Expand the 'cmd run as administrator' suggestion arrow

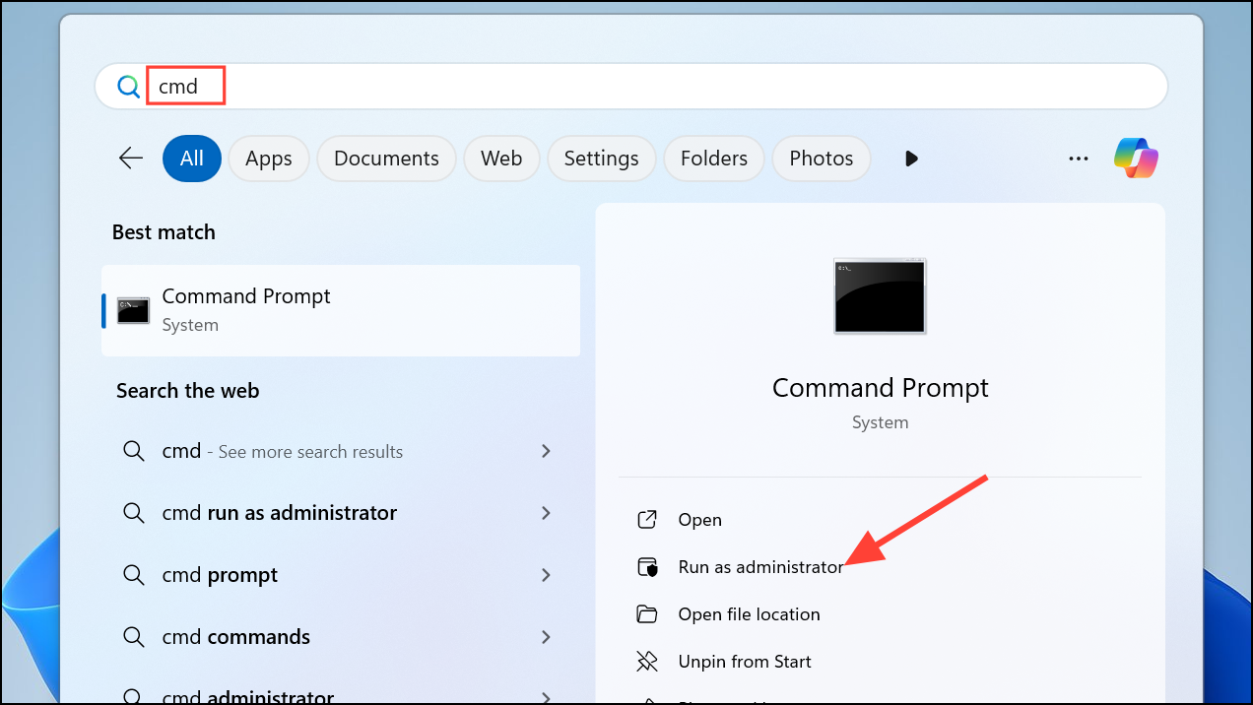[x=546, y=513]
